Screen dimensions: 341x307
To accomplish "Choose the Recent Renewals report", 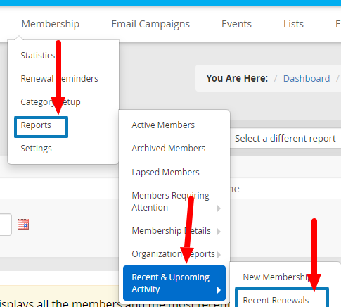I will (x=282, y=298).
